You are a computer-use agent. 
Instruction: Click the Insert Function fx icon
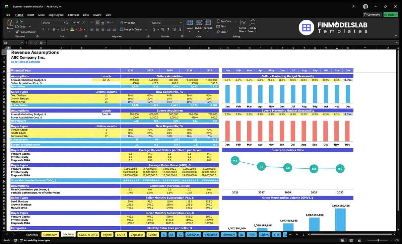41,43
